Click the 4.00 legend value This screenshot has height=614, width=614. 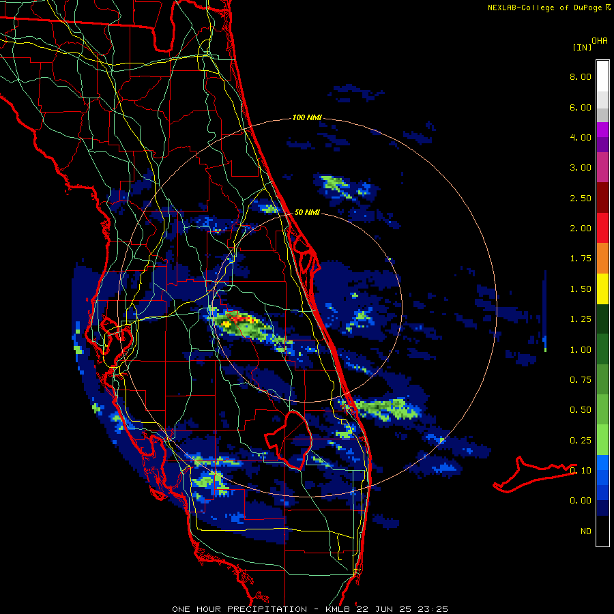[581, 137]
